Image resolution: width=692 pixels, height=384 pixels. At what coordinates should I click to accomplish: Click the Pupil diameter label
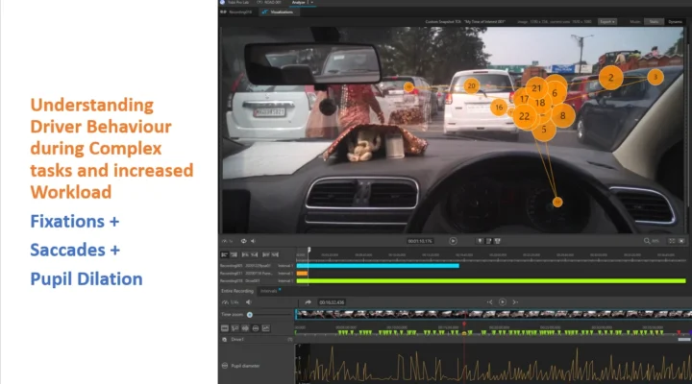point(245,366)
